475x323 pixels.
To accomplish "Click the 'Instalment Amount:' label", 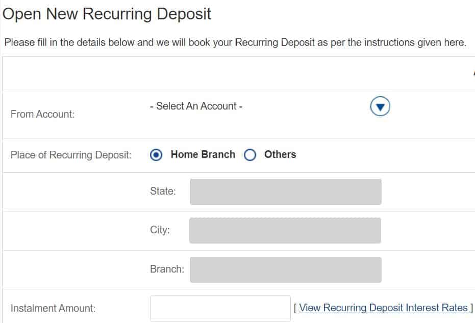I will tap(53, 308).
